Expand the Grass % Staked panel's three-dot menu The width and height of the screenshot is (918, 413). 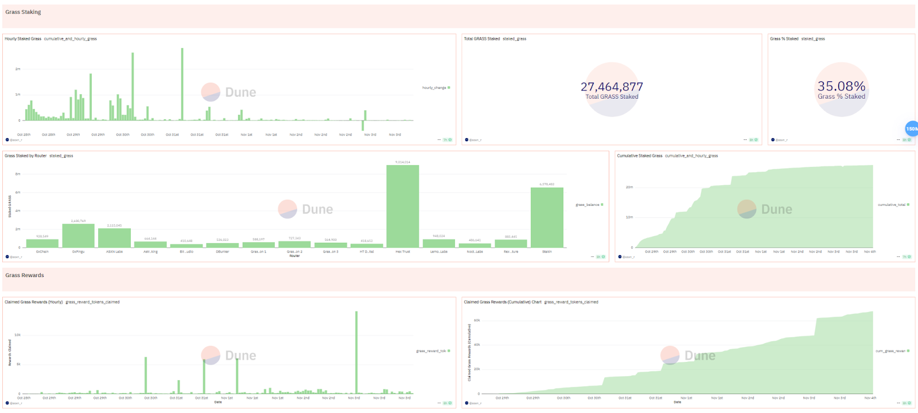[898, 139]
